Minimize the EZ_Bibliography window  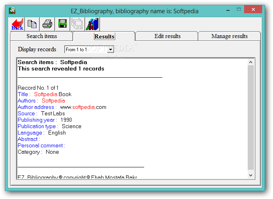click(x=228, y=10)
